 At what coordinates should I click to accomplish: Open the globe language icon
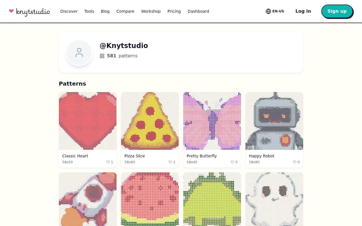click(268, 11)
